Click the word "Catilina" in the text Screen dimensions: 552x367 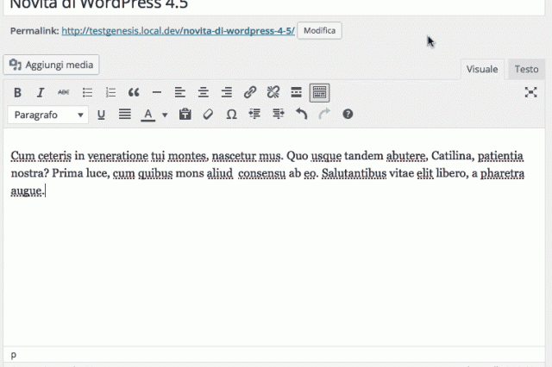tap(452, 156)
